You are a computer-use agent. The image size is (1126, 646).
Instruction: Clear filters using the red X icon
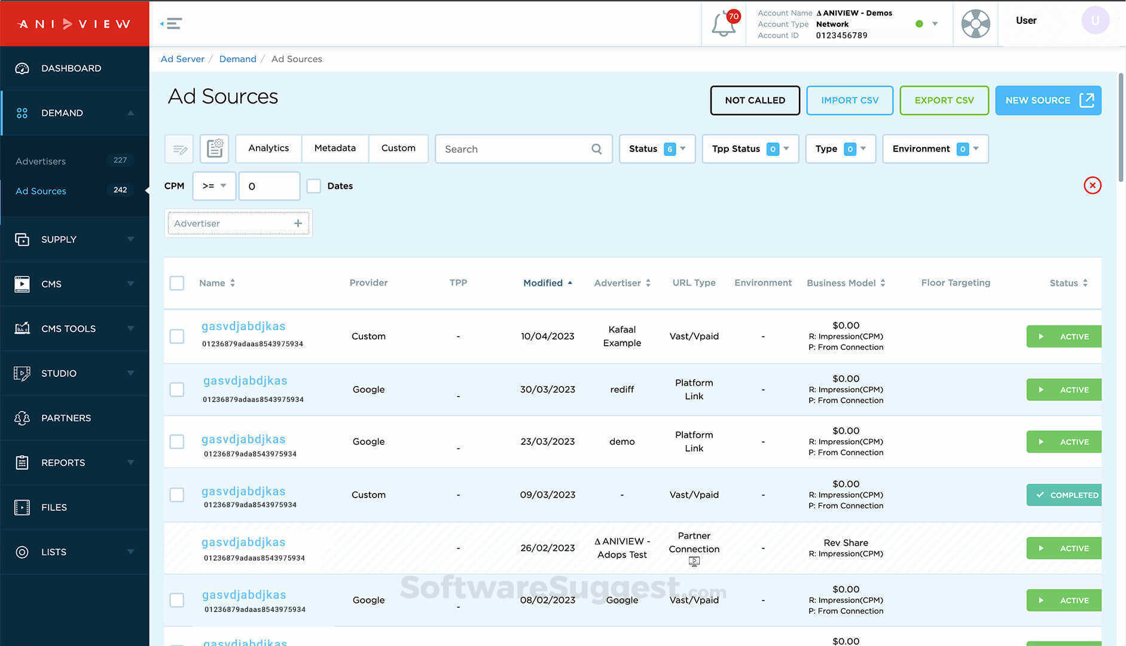pos(1093,185)
